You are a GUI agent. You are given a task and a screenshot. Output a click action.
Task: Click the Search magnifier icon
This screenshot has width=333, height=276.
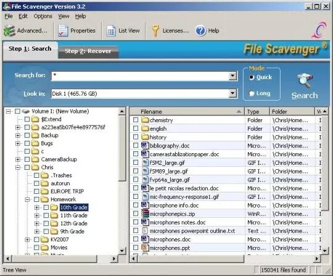tap(305, 81)
